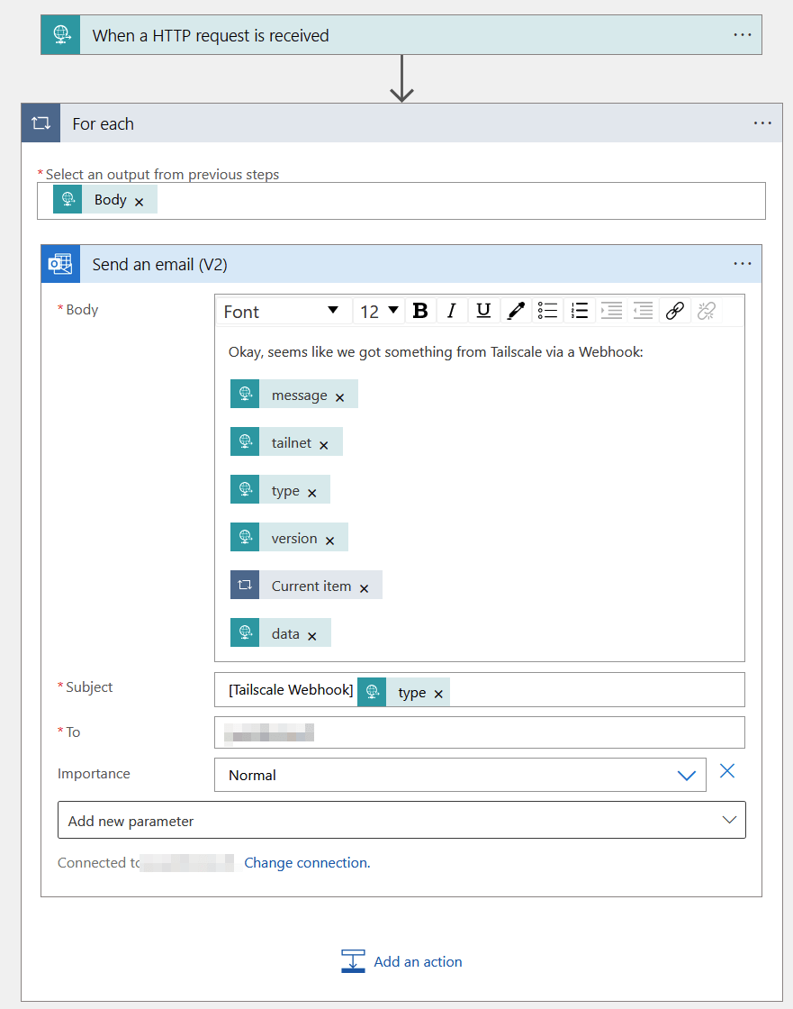Open the Font family dropdown
The height and width of the screenshot is (1009, 793).
[283, 312]
